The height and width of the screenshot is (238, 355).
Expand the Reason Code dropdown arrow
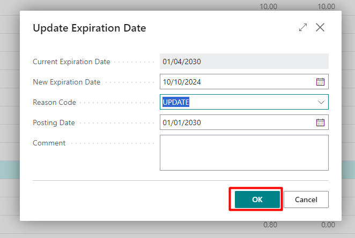coord(321,102)
